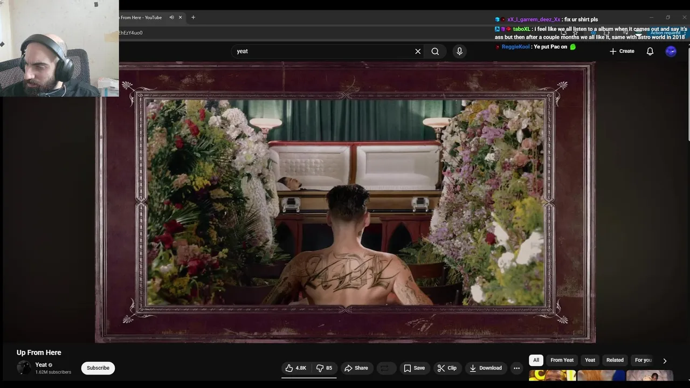The width and height of the screenshot is (690, 388).
Task: Share the Up From Here video
Action: coord(356,368)
